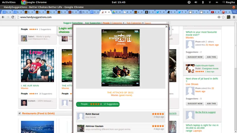Click the green 12 Suggestions button
Viewport: 237px width, 133px height.
click(98, 104)
